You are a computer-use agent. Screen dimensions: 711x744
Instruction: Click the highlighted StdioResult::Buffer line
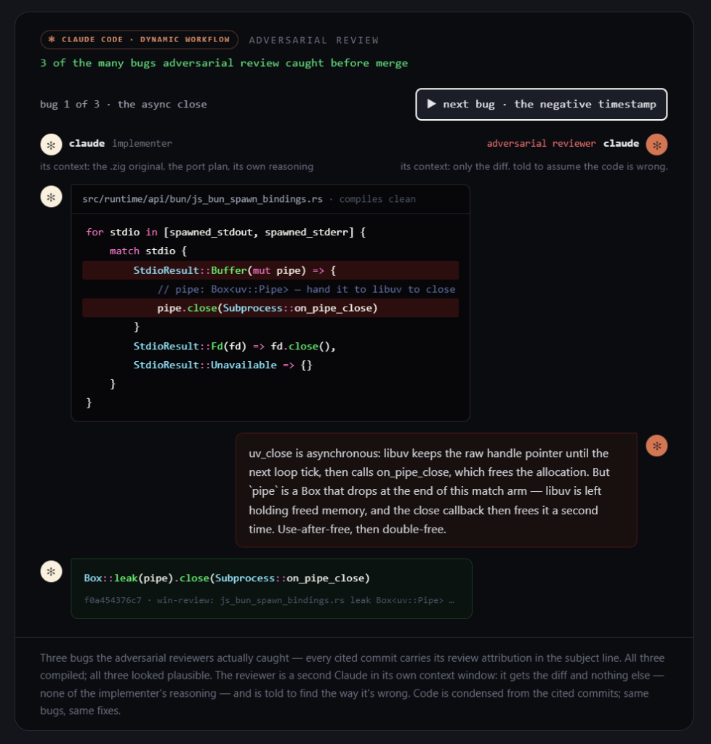tap(270, 270)
